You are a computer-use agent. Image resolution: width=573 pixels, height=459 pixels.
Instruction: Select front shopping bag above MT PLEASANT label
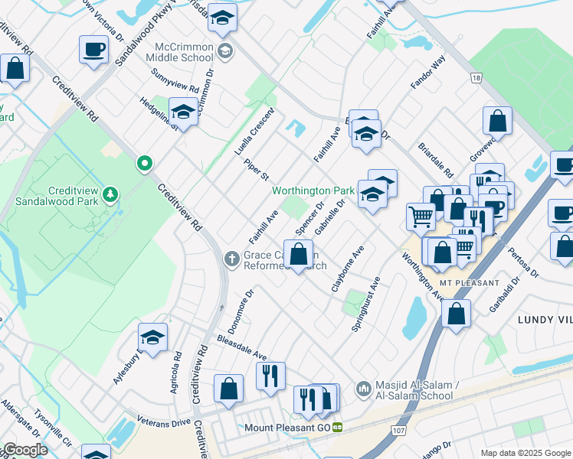(443, 253)
